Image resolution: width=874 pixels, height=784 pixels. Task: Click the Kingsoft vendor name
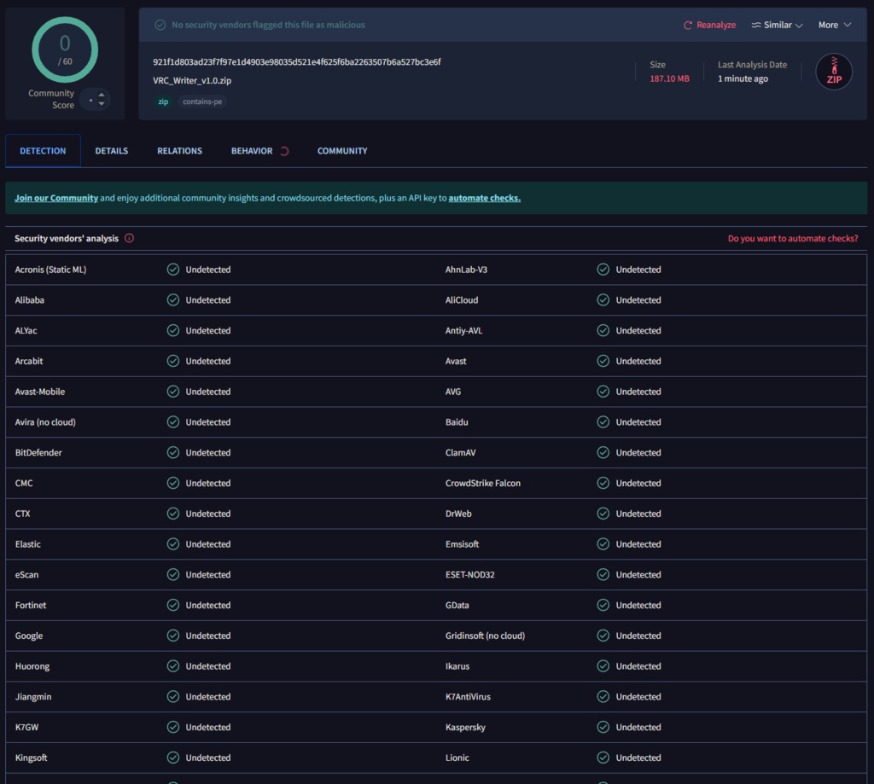tap(32, 758)
